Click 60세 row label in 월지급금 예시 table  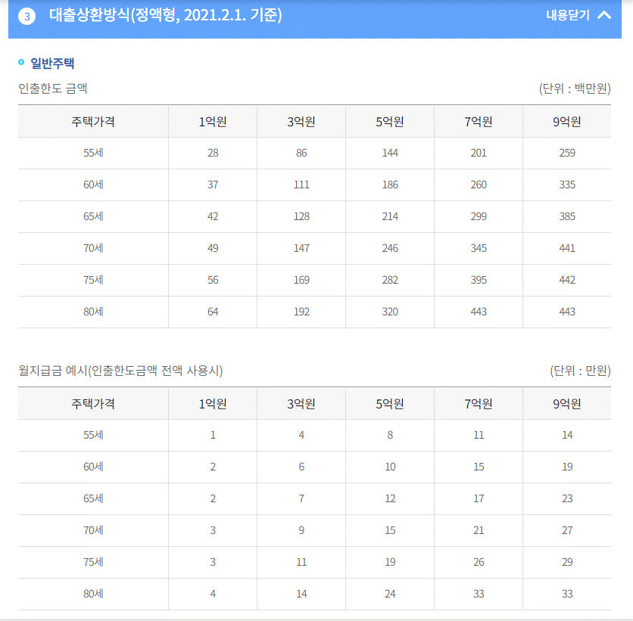(93, 467)
